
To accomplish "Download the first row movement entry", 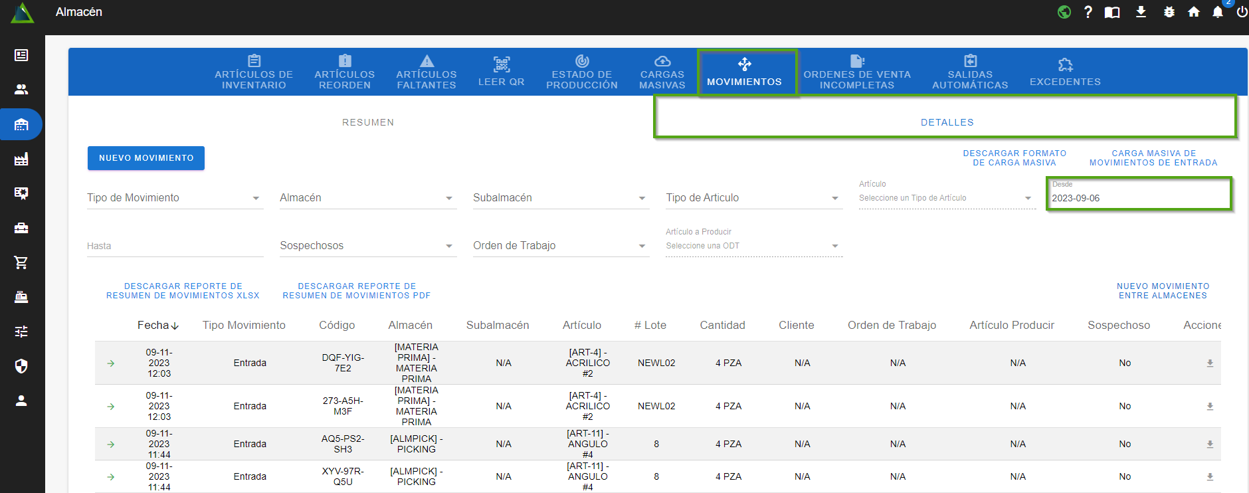I will [x=1209, y=363].
